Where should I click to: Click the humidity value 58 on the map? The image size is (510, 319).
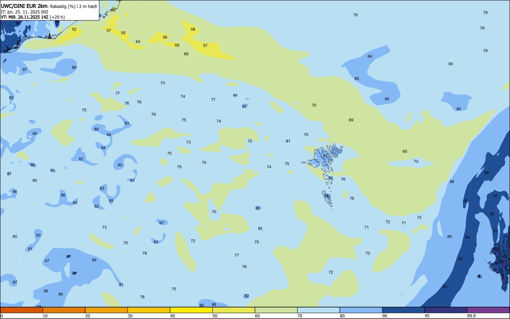[193, 29]
